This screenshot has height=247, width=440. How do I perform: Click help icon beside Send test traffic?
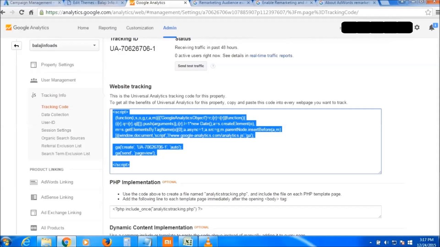[213, 66]
